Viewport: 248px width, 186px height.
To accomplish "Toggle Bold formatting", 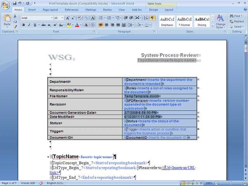I will (x=24, y=25).
